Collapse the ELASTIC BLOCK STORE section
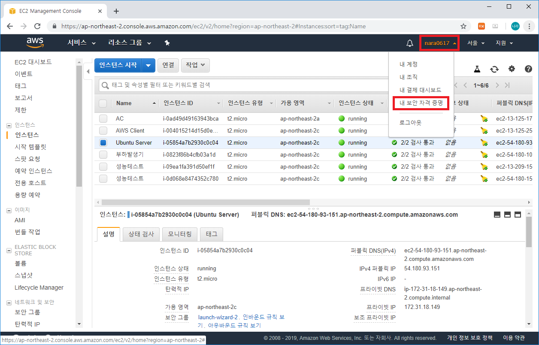 [x=9, y=250]
